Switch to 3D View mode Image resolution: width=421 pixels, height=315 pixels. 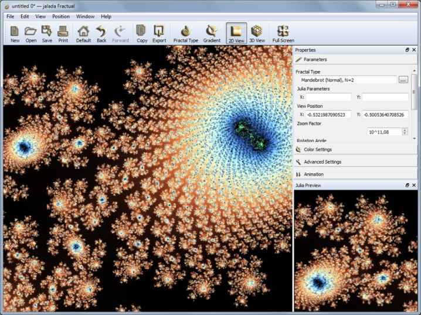(x=257, y=33)
